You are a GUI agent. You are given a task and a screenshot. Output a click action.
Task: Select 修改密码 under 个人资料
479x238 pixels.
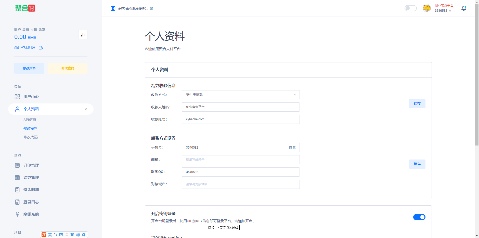pos(31,137)
